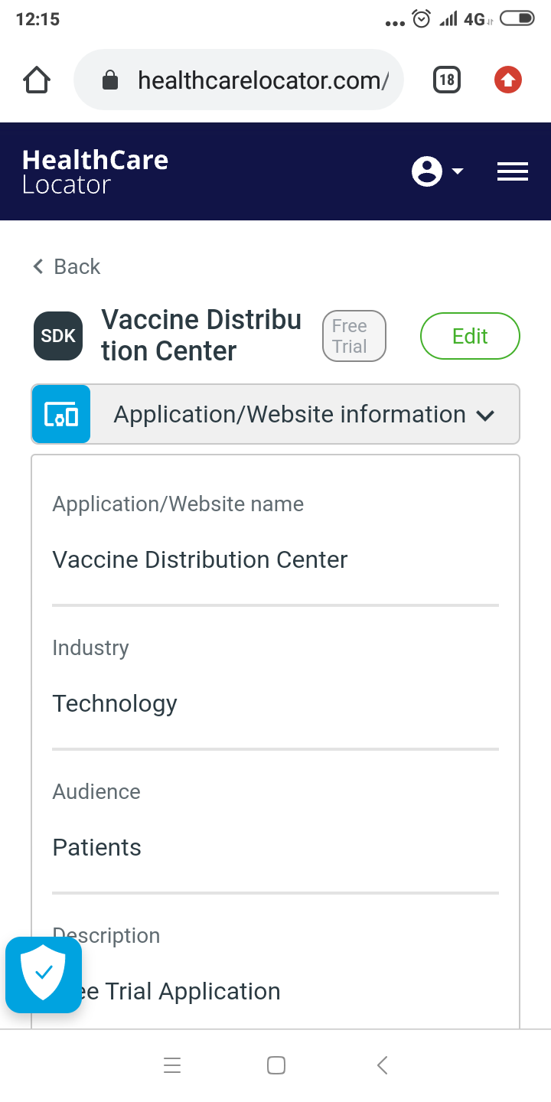The height and width of the screenshot is (1102, 551).
Task: Tap the HealthCare Locator logo
Action: 95,171
